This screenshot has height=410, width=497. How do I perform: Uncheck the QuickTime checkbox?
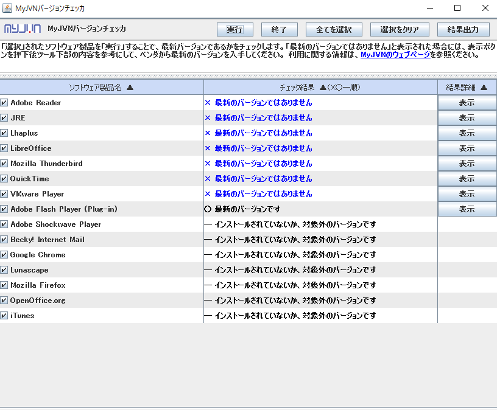coord(4,179)
